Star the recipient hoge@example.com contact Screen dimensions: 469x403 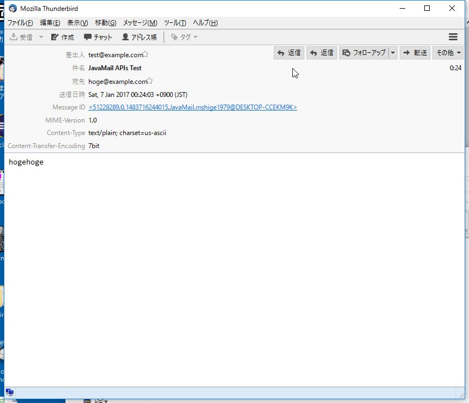point(149,81)
